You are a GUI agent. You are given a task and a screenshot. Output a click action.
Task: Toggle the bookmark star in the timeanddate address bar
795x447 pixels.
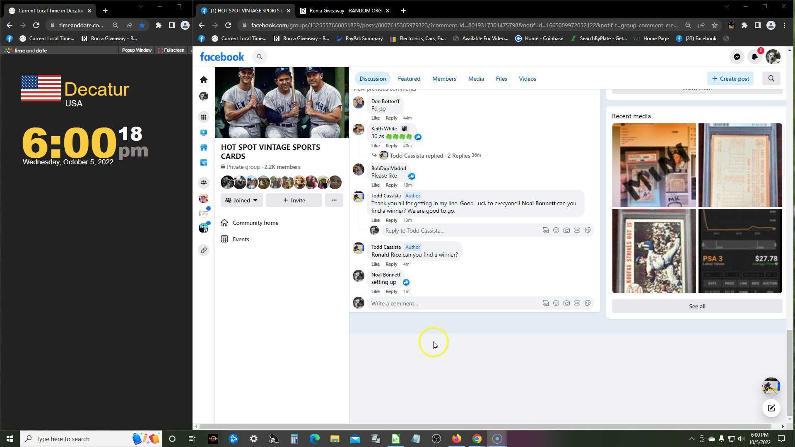tap(142, 25)
